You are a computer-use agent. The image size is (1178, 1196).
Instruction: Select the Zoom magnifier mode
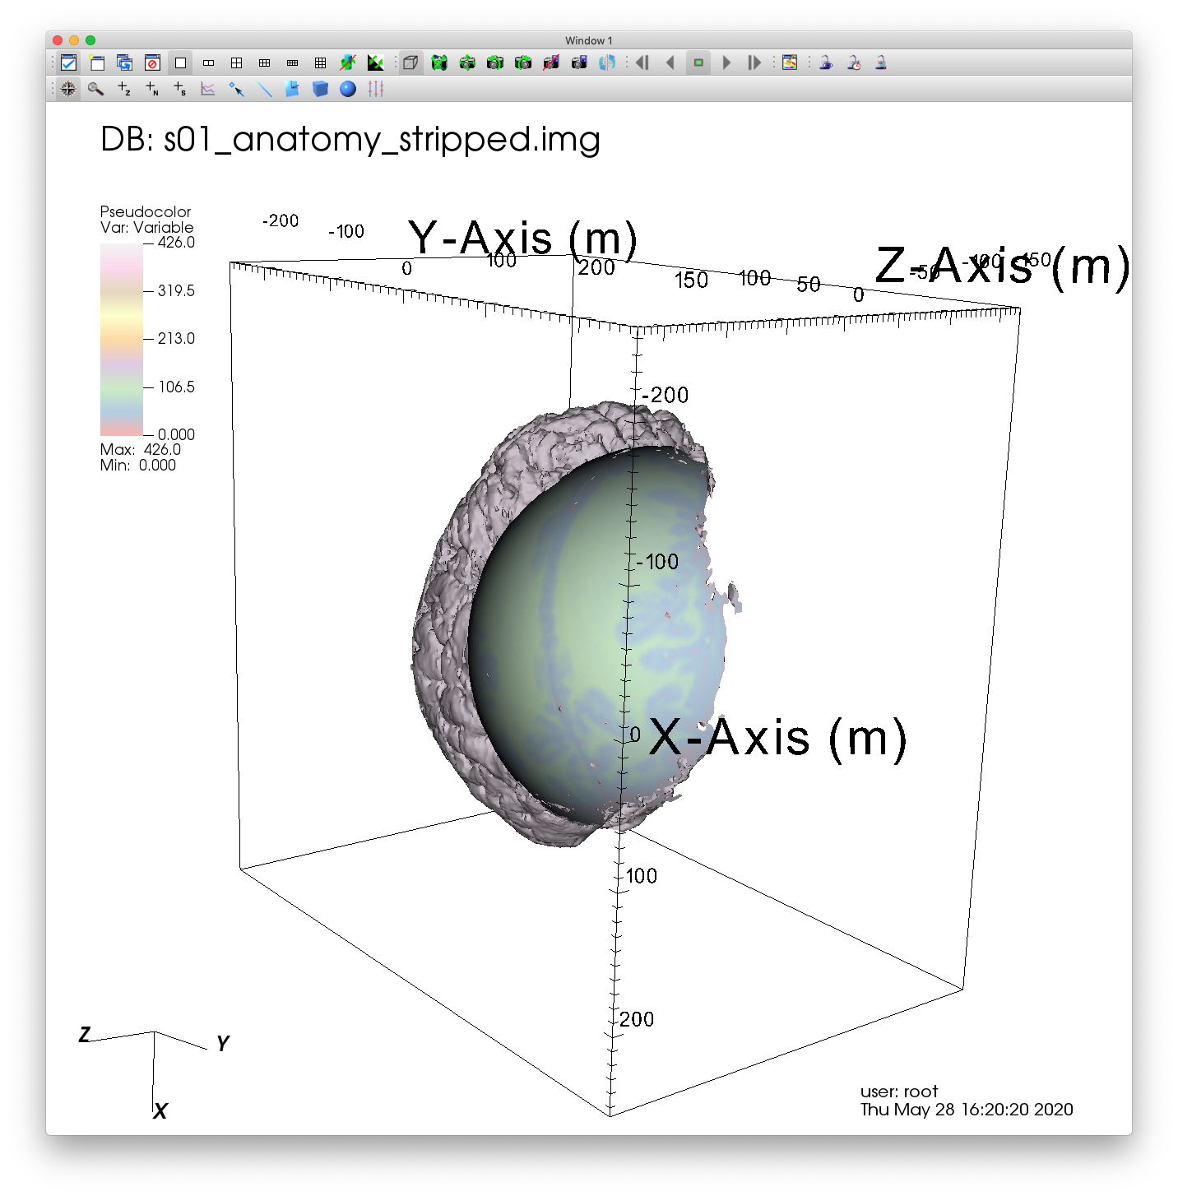[x=96, y=89]
